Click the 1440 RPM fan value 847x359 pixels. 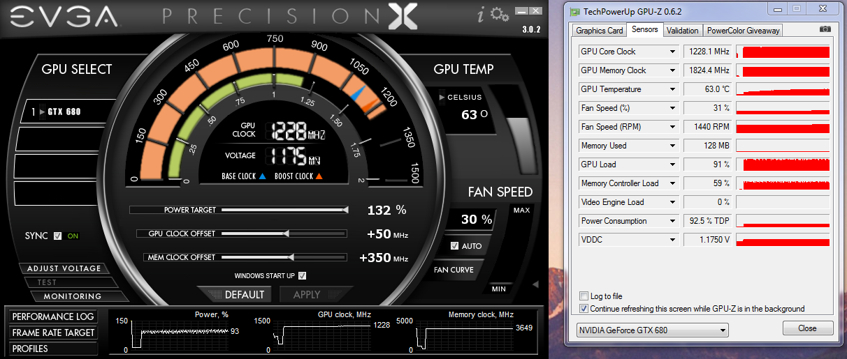click(x=707, y=127)
